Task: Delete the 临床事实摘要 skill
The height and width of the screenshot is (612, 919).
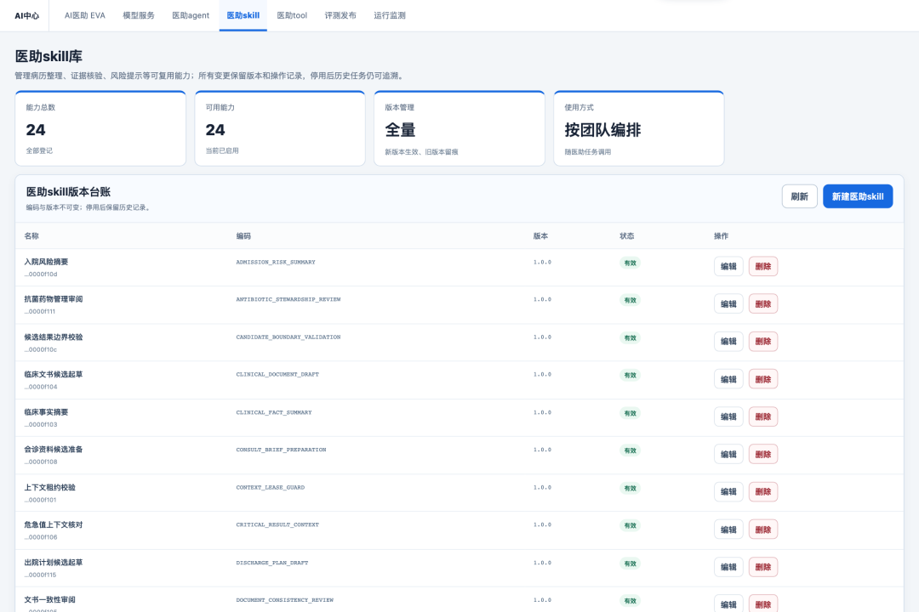Action: coord(763,417)
